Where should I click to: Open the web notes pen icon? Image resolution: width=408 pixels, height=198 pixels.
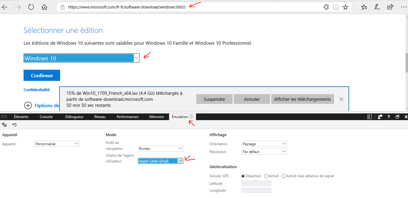[x=377, y=7]
